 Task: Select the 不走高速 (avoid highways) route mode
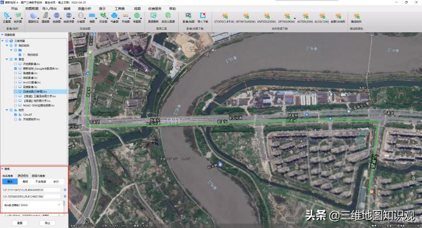pyautogui.click(x=40, y=182)
